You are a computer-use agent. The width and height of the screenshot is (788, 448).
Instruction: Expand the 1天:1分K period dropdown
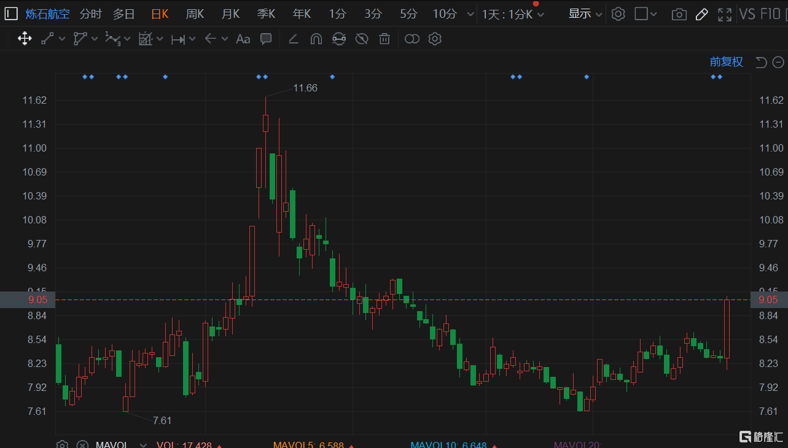tap(513, 14)
